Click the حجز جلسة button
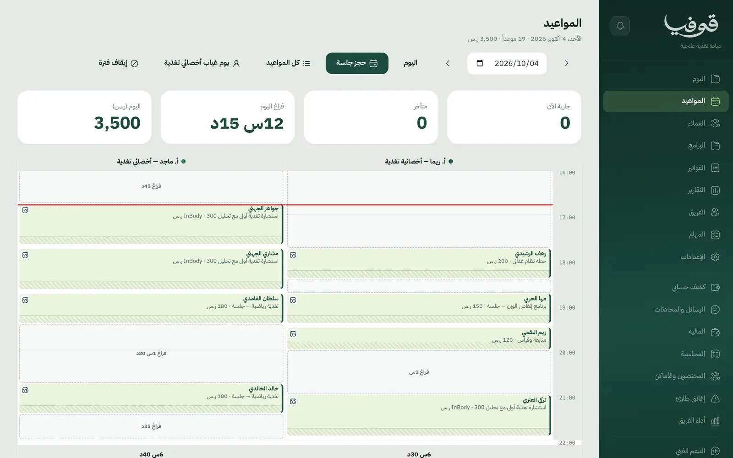Viewport: 733px width, 458px height. coord(357,63)
